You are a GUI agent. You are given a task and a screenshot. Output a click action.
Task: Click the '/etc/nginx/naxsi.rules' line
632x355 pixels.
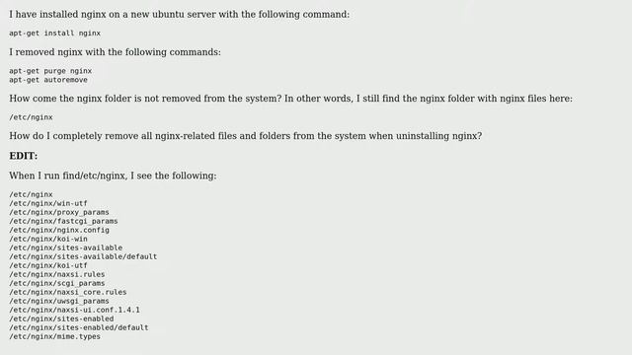pyautogui.click(x=57, y=274)
